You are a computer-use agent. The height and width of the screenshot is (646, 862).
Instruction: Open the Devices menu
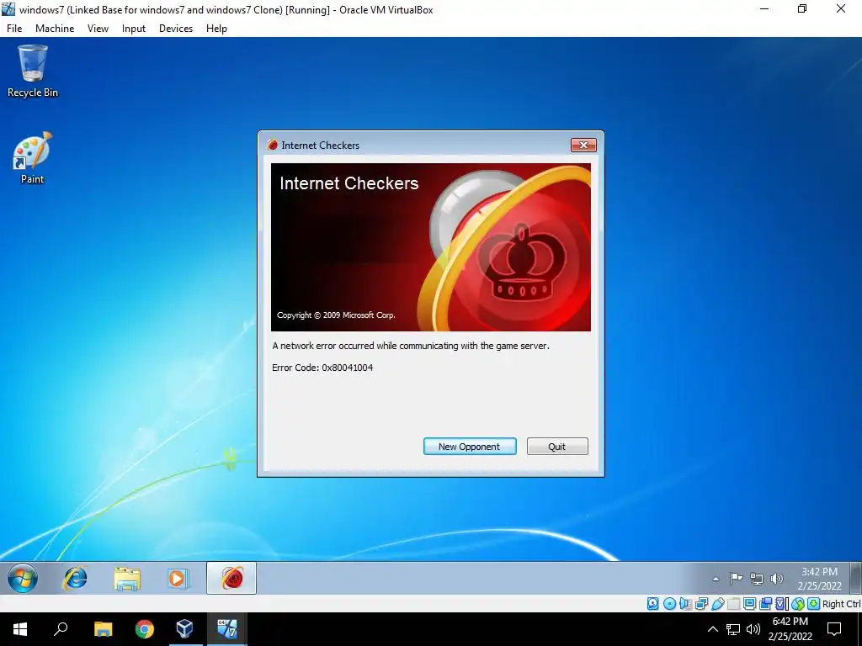[x=176, y=29]
